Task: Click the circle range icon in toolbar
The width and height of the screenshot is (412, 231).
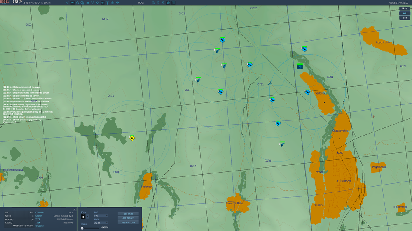Action: pos(77,2)
